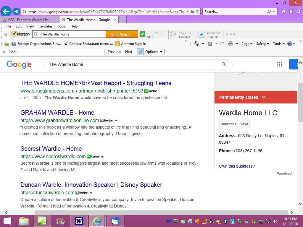Click the horizontal scrollbar right arrow
This screenshot has width=303, height=227.
[x=291, y=213]
